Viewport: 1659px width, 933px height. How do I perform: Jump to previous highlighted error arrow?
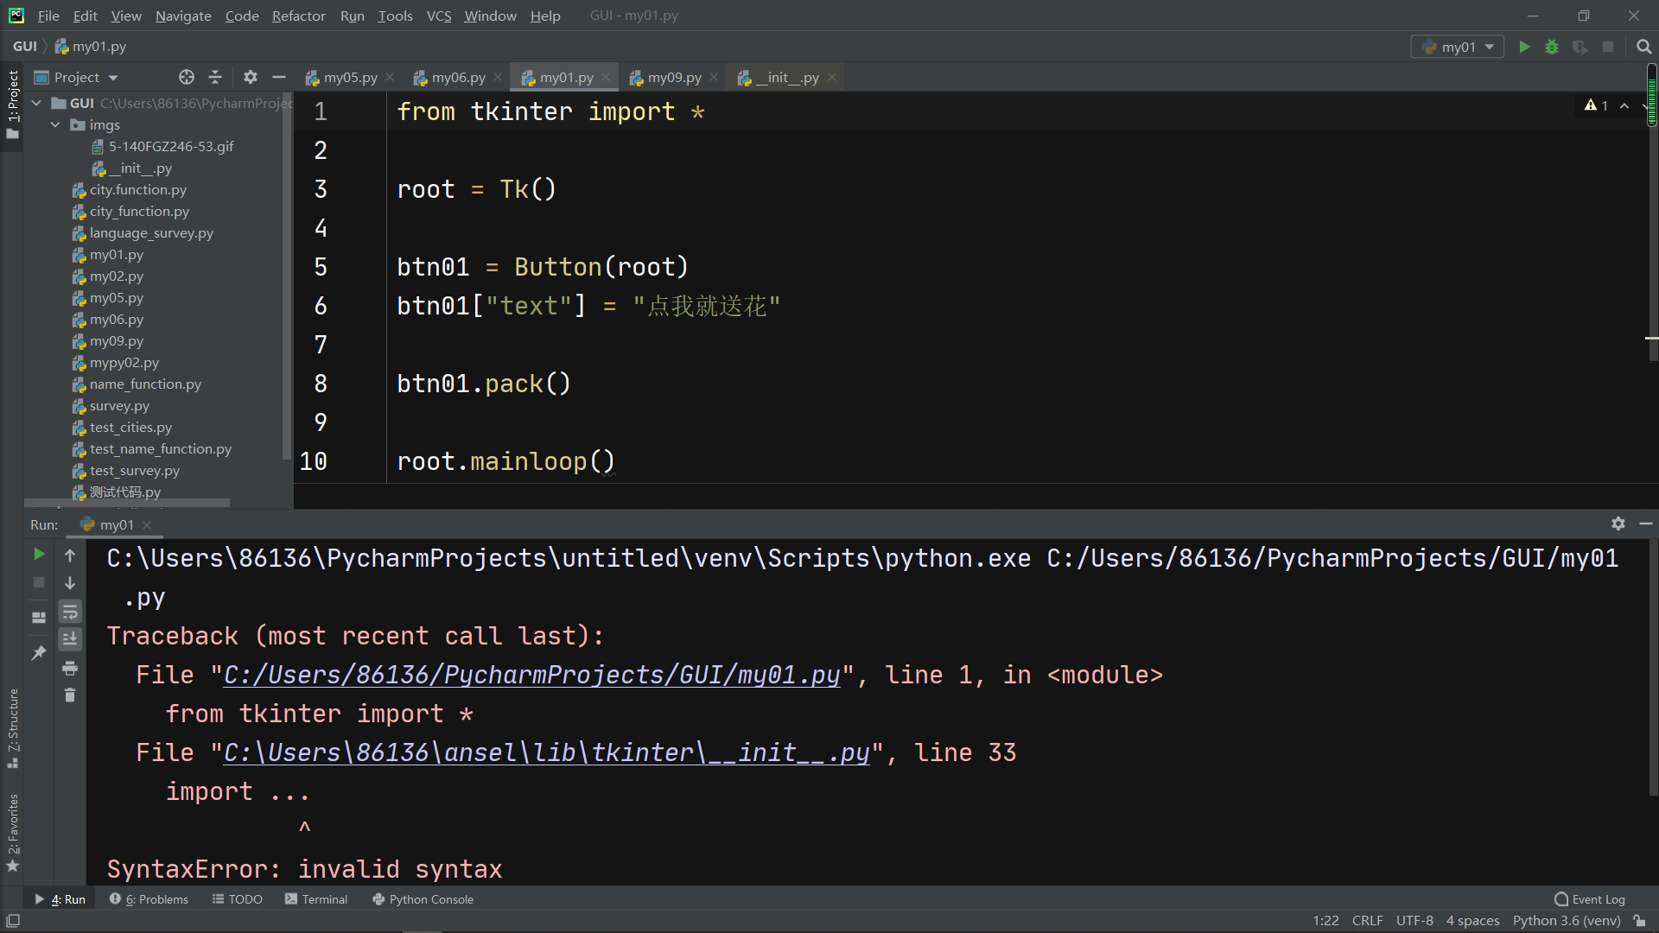pyautogui.click(x=1624, y=105)
